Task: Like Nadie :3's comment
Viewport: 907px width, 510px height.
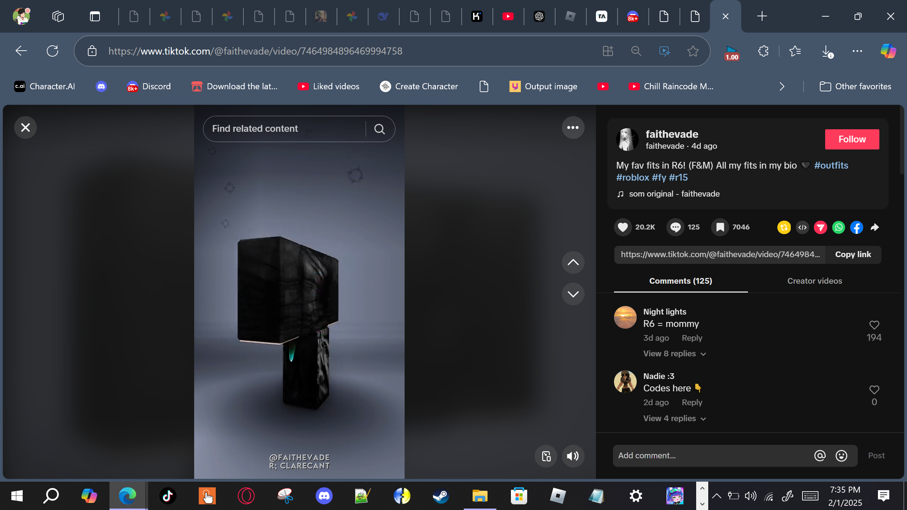Action: tap(874, 390)
